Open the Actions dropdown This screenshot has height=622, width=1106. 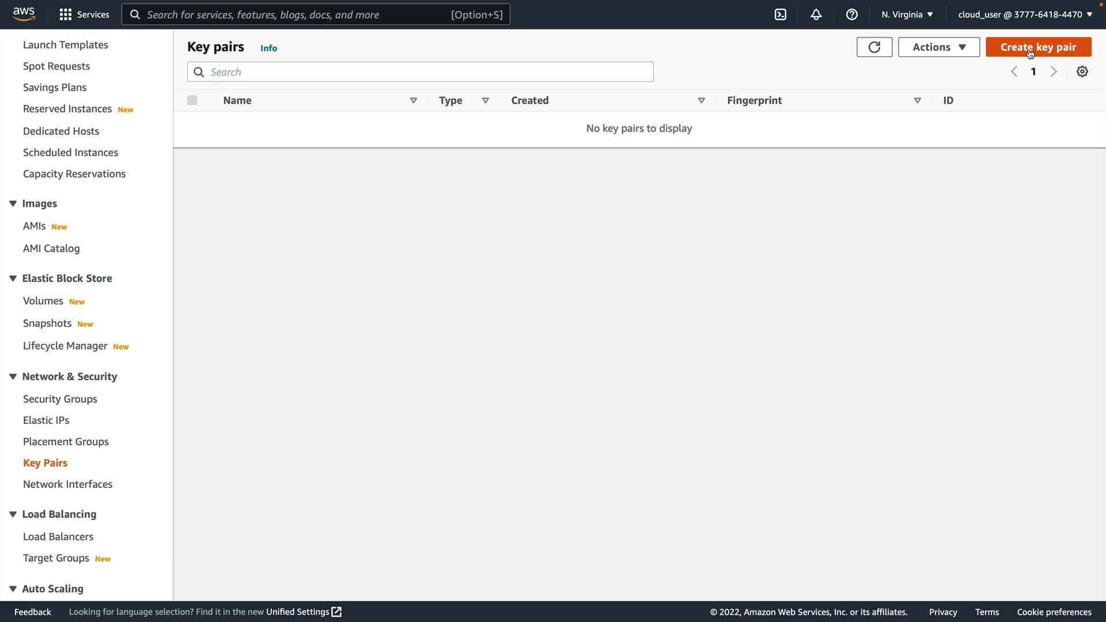point(938,47)
